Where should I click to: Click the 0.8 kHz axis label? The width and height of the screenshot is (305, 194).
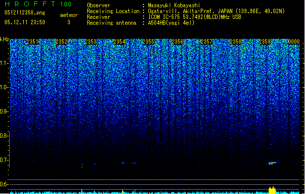coord(4,136)
